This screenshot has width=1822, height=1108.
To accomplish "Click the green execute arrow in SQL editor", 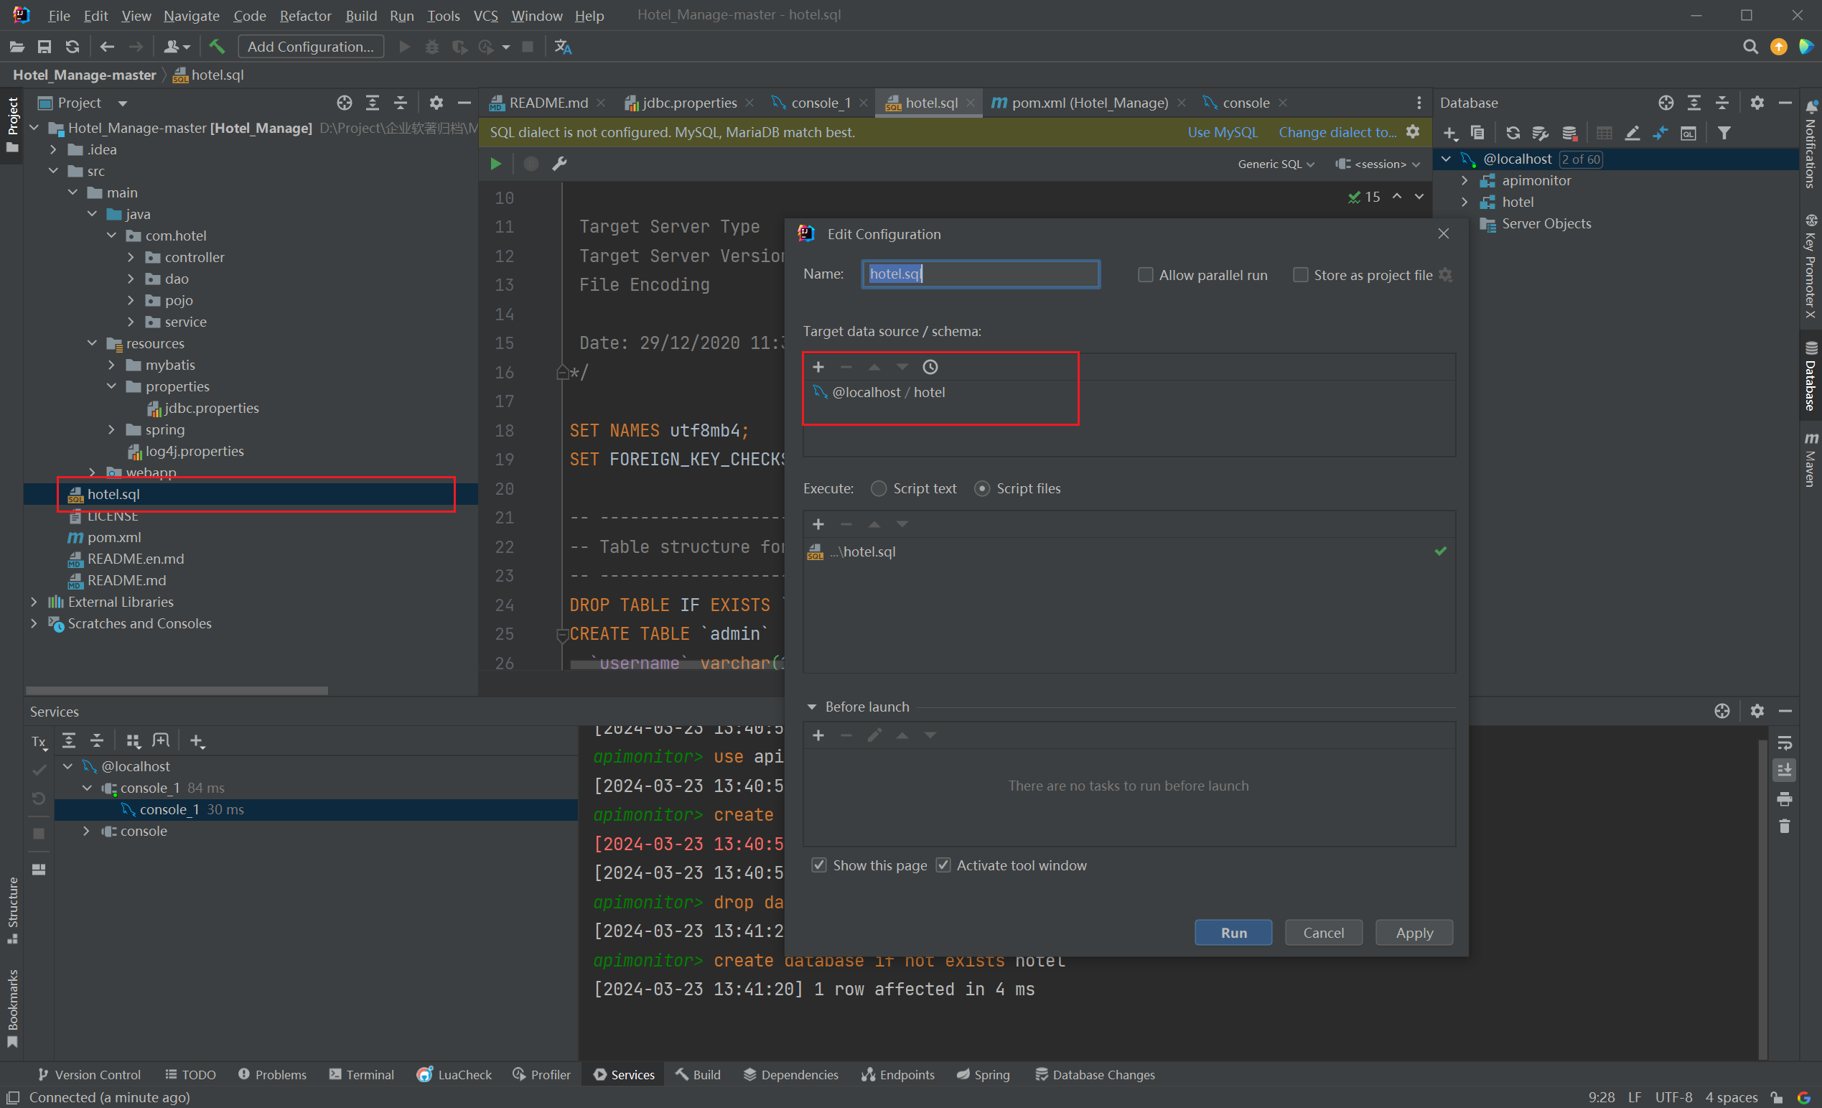I will click(495, 164).
